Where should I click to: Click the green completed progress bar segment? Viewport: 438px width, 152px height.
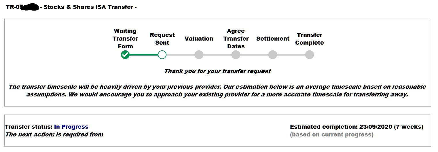[x=144, y=55]
